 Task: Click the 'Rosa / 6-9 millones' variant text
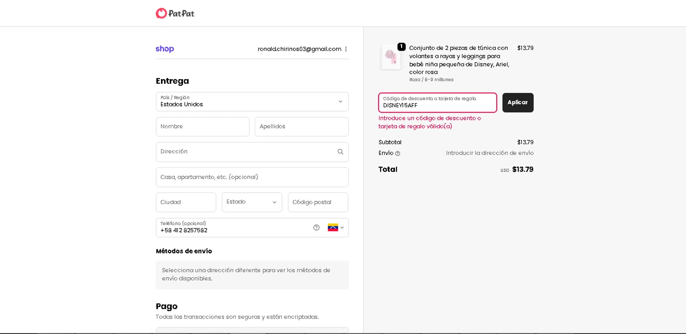coord(431,80)
